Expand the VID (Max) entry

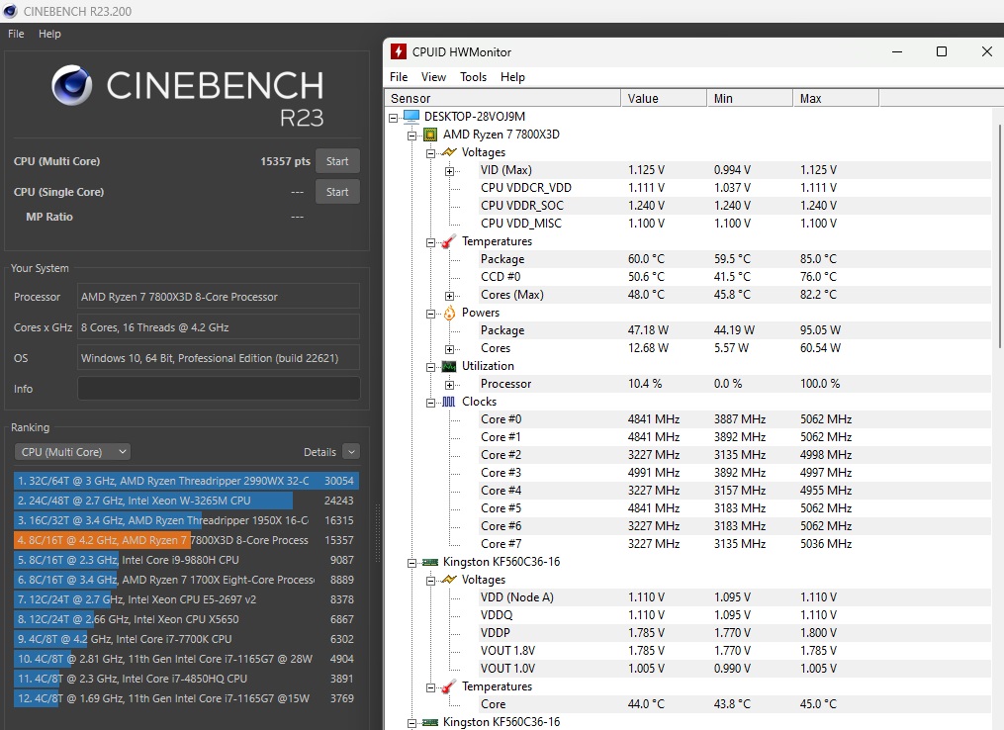[x=449, y=171]
